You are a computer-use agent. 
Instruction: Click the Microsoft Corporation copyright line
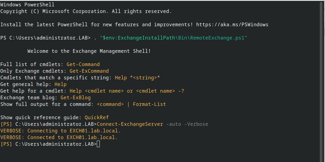coord(86,11)
